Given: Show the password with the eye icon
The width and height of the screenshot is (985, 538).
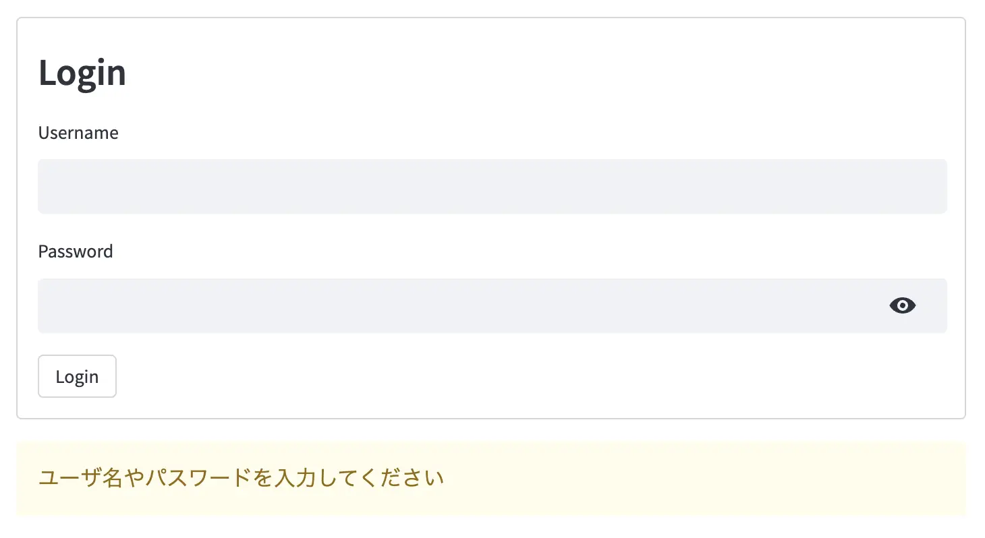Looking at the screenshot, I should tap(902, 305).
